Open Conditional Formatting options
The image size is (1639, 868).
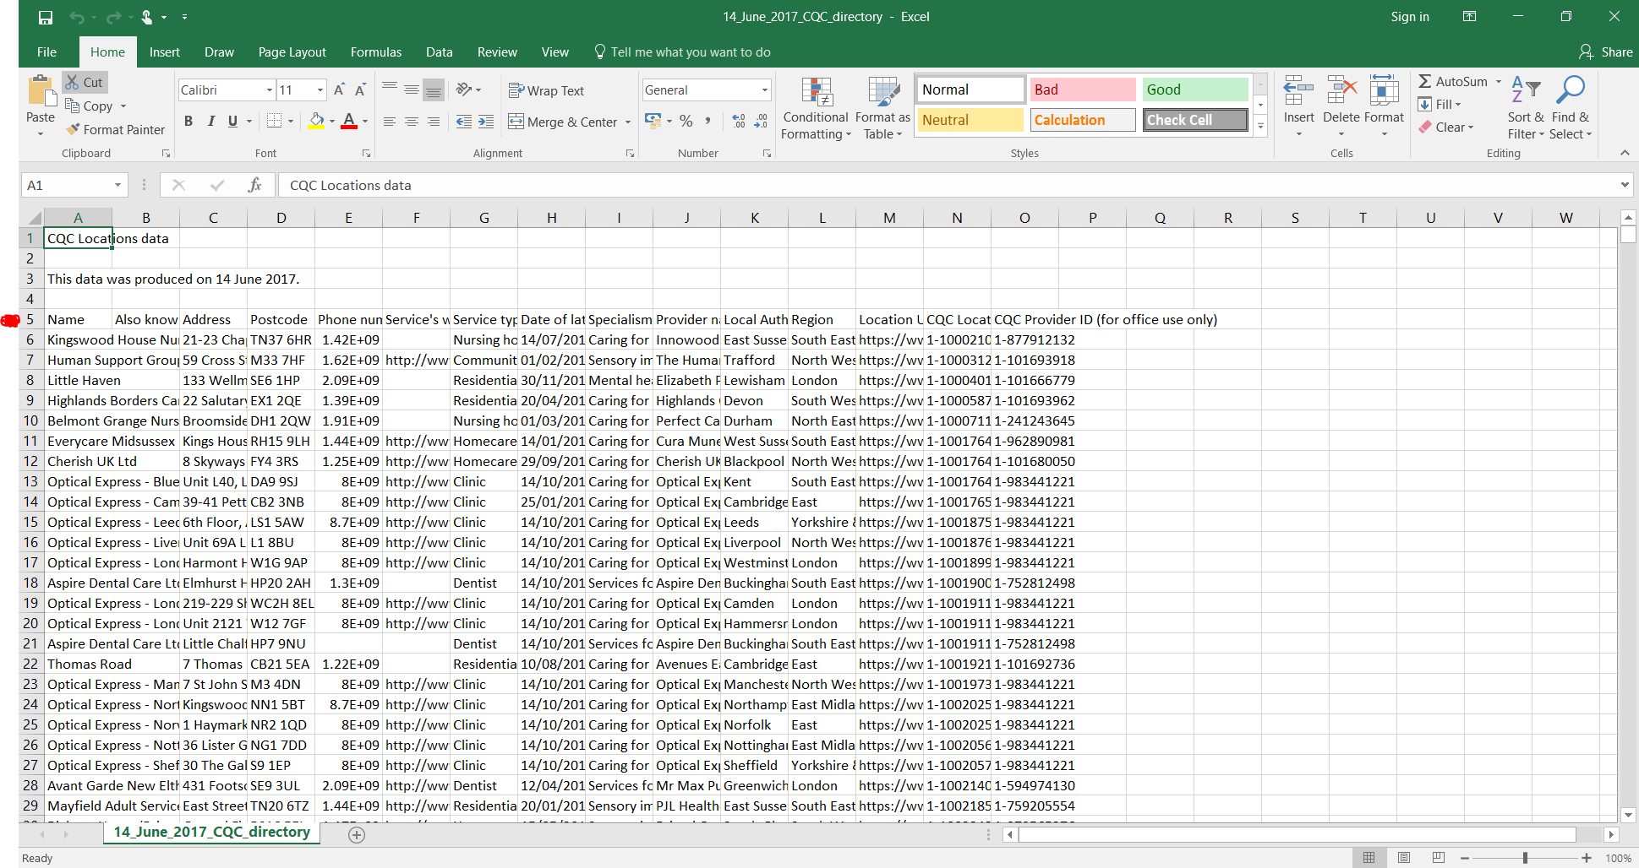[814, 108]
